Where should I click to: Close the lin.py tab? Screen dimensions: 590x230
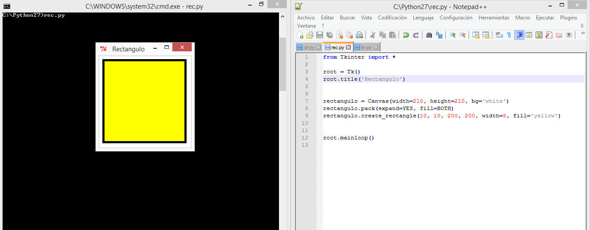pos(376,47)
